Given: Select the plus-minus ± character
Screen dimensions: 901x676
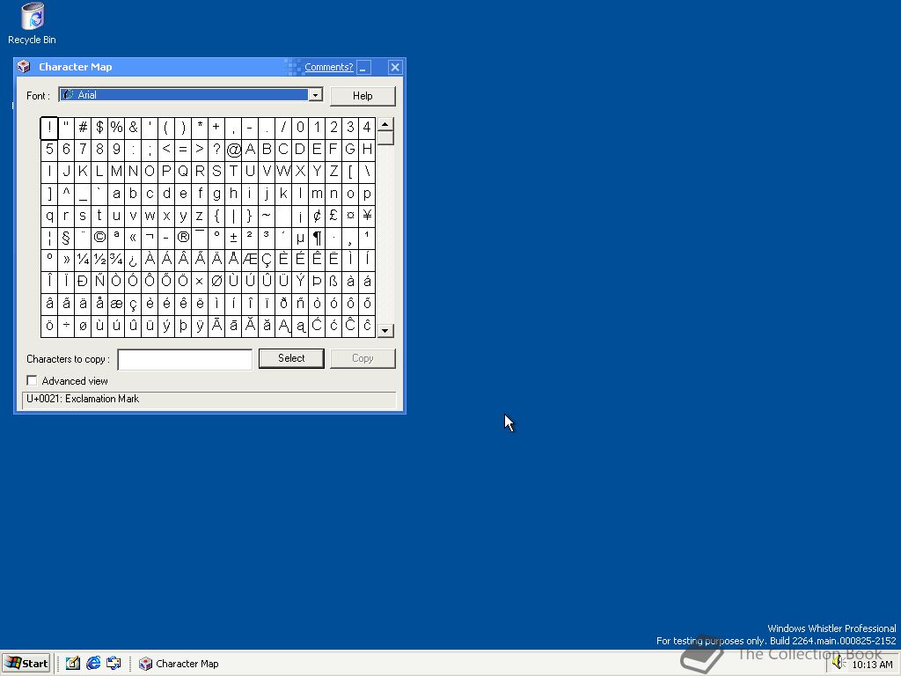Looking at the screenshot, I should click(x=233, y=237).
